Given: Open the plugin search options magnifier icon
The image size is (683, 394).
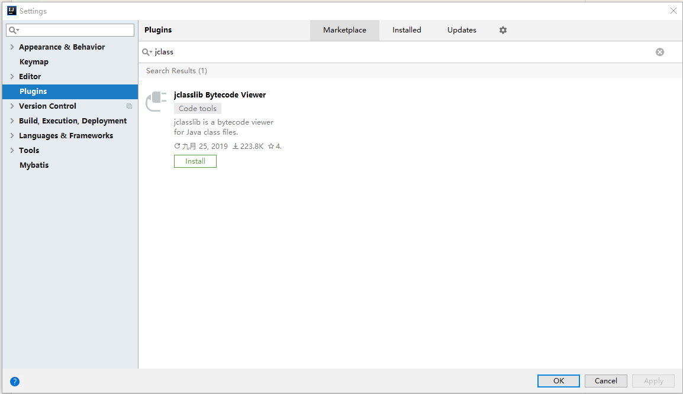Looking at the screenshot, I should (147, 52).
